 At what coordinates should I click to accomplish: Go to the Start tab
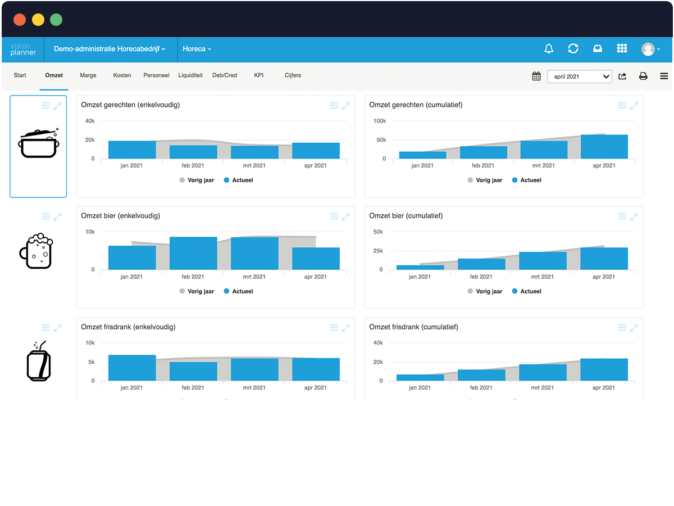click(x=20, y=75)
